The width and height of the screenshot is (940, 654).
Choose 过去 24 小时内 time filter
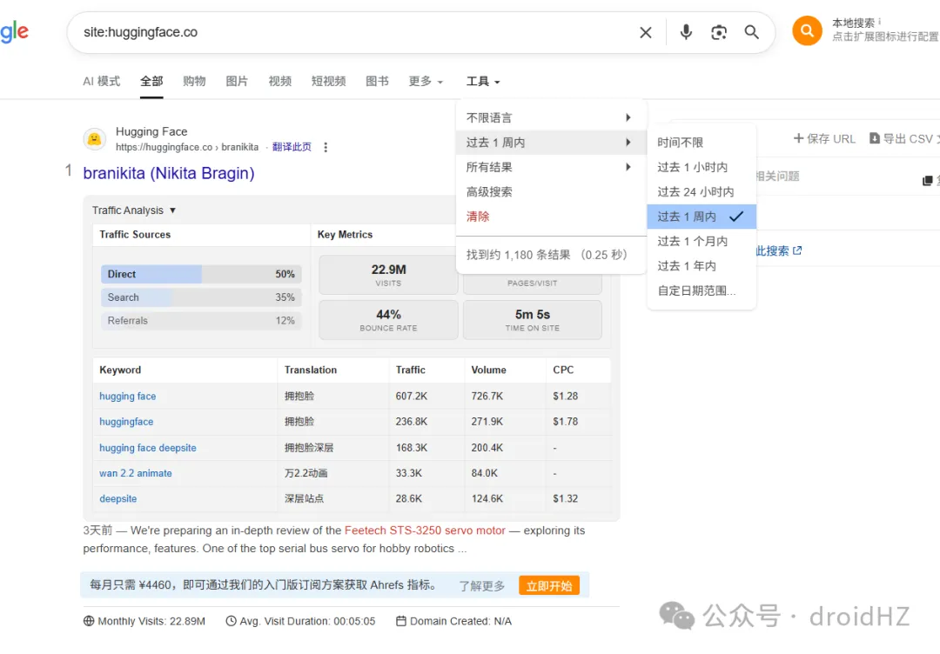pos(695,192)
